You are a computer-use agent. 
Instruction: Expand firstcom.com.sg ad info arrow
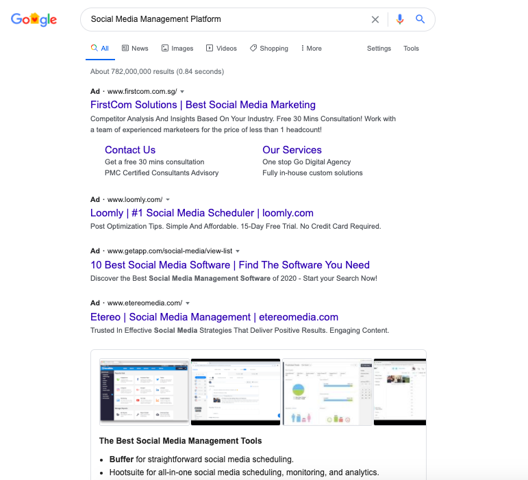coord(182,92)
